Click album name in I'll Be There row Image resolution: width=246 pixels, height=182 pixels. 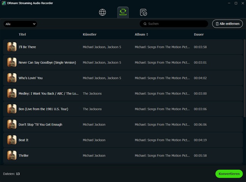[162, 47]
